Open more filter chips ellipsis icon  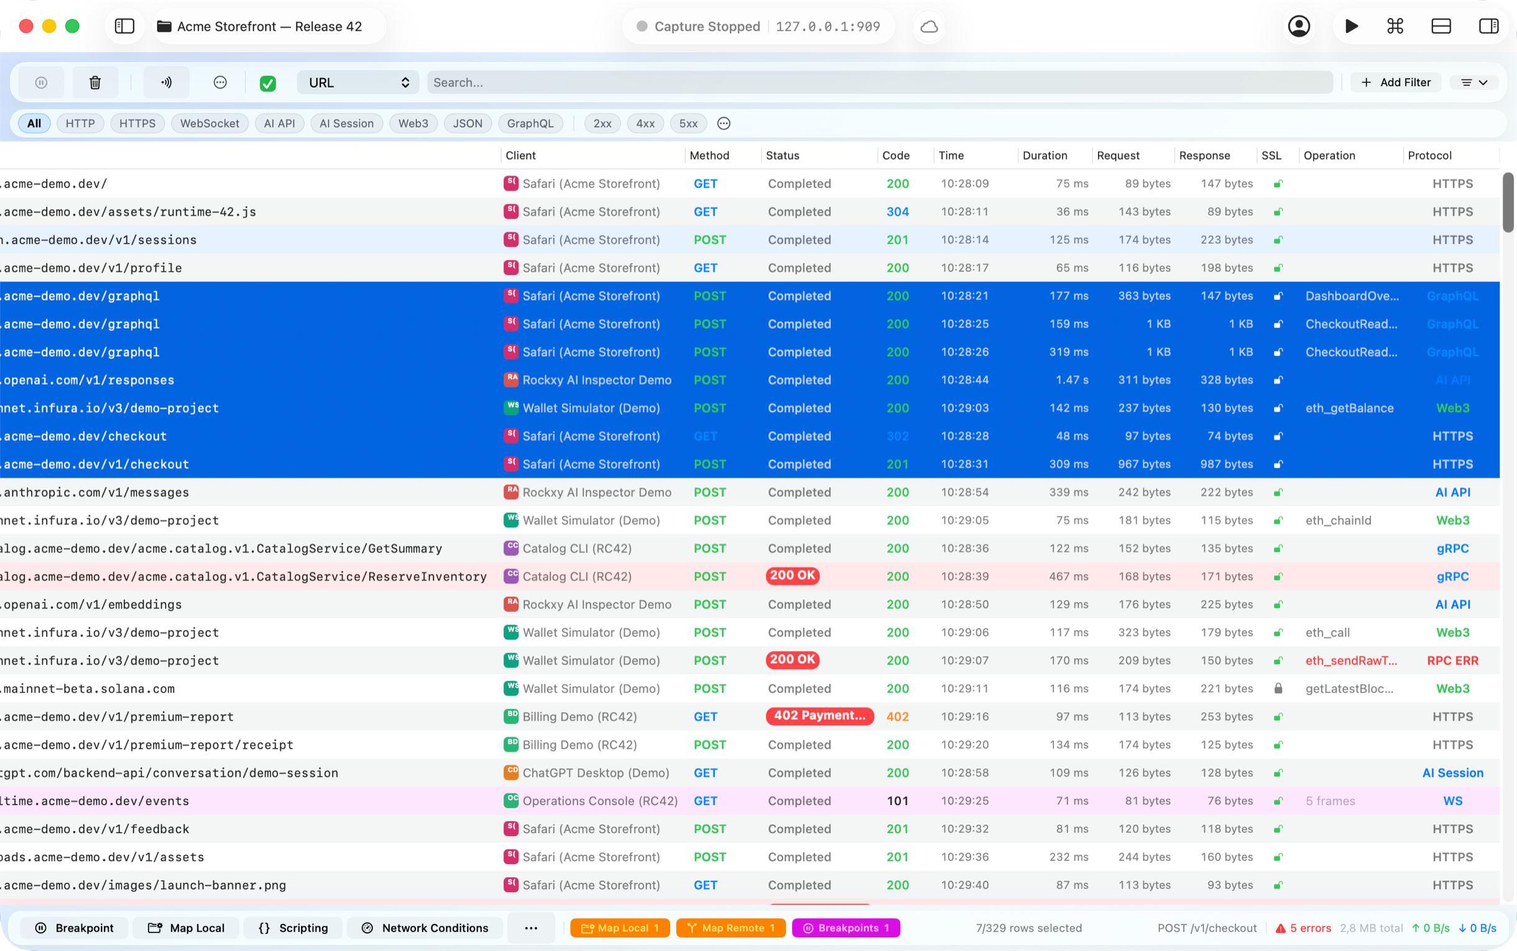point(724,123)
